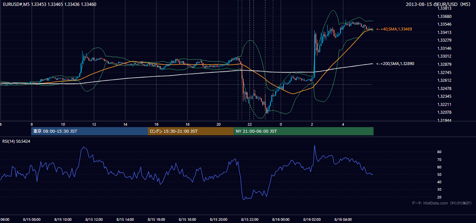
Task: Click price axis value 1.33146
Action: coord(444,48)
